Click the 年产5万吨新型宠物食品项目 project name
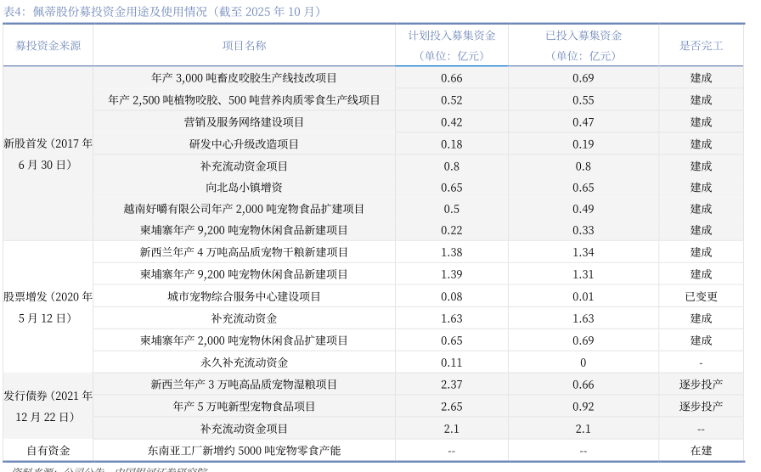Image resolution: width=761 pixels, height=472 pixels. (x=244, y=407)
